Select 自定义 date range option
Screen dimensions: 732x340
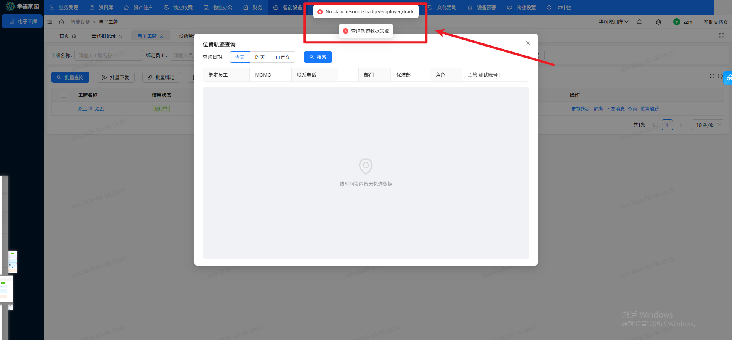tap(283, 57)
